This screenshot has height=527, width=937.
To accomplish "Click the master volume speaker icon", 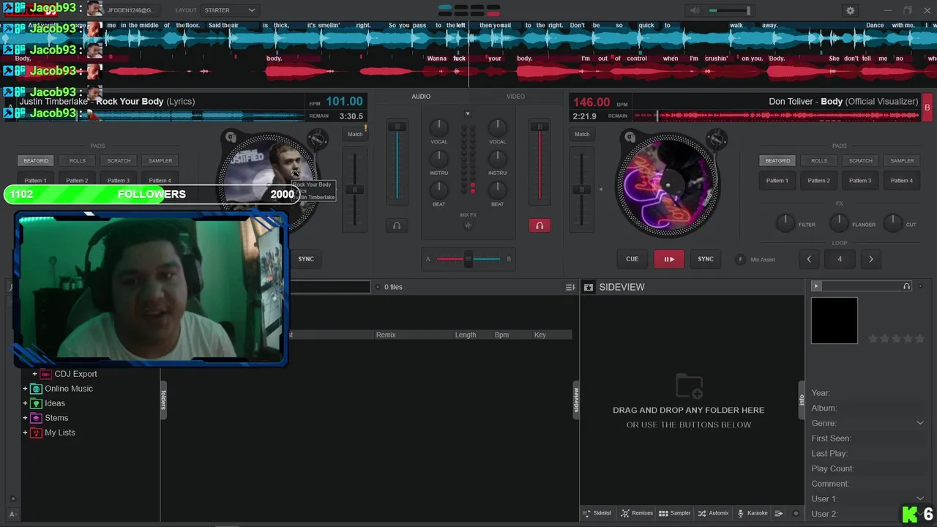I will (694, 10).
